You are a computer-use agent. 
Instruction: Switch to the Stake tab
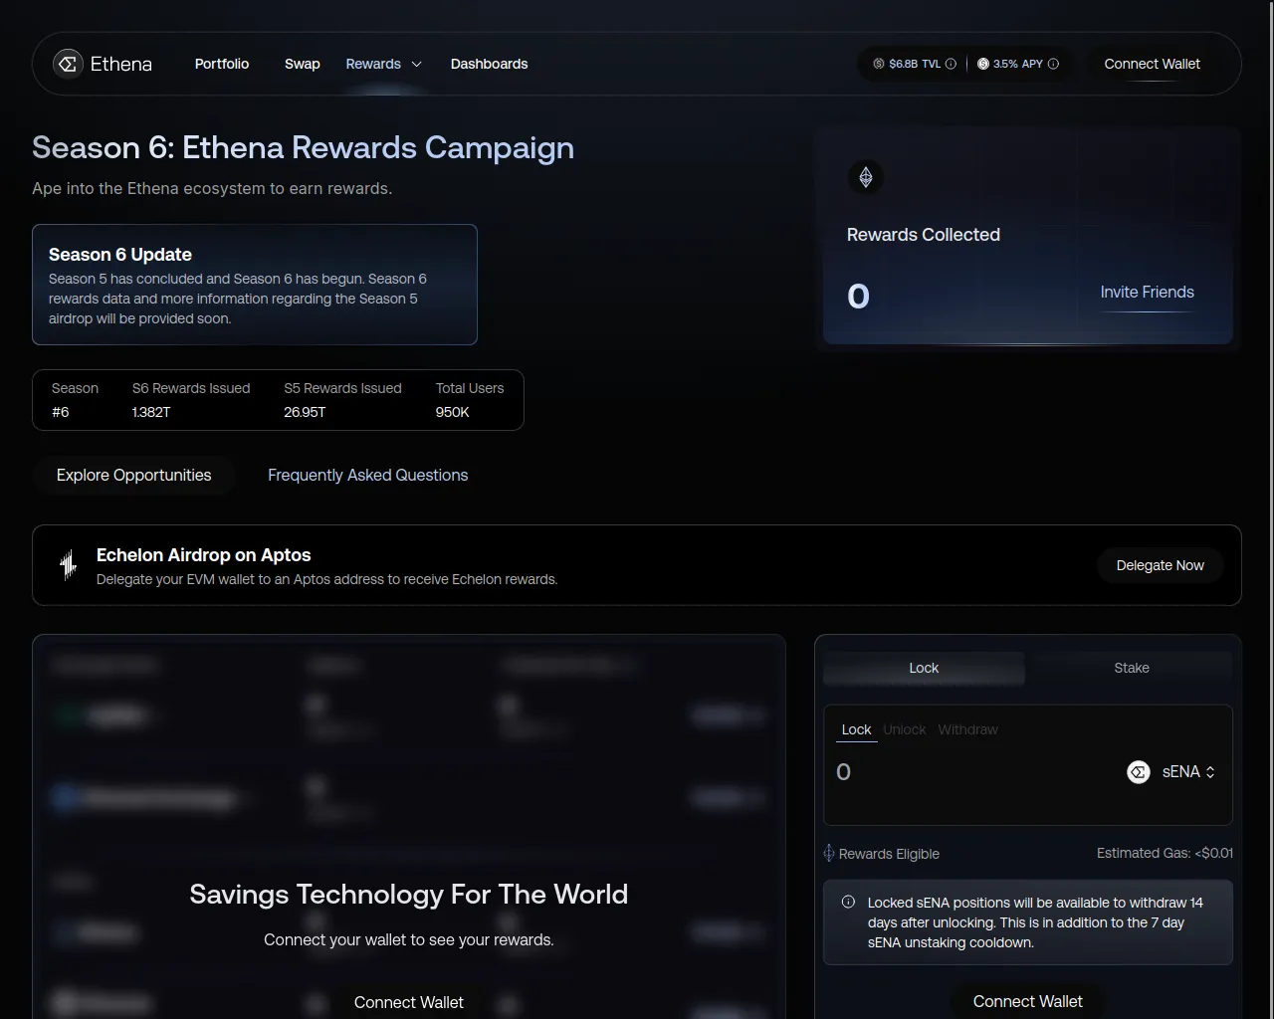point(1132,668)
